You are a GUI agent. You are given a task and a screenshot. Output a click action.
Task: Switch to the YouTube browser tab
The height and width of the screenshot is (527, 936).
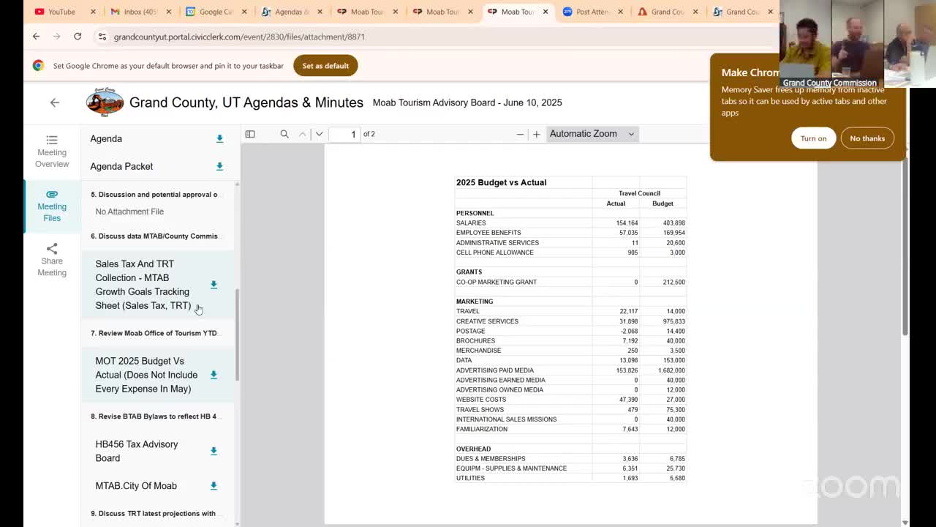click(x=61, y=12)
